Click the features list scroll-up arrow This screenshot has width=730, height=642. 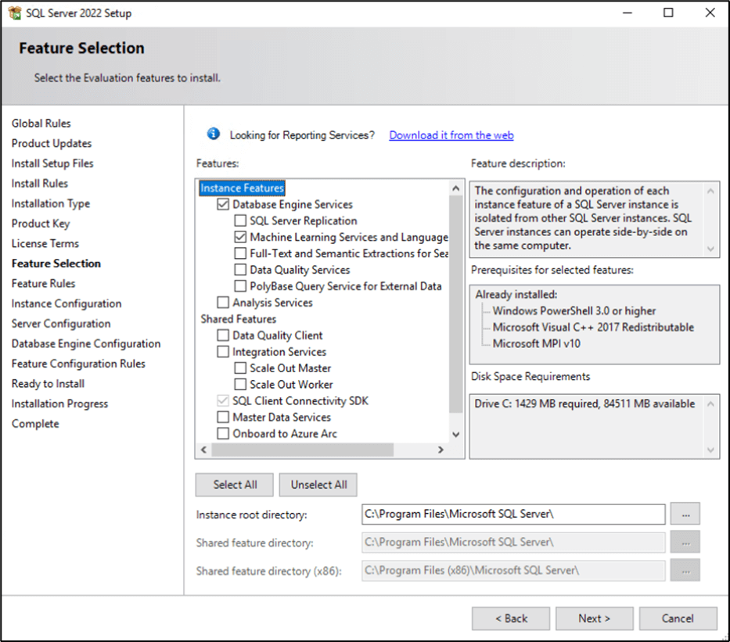click(456, 188)
